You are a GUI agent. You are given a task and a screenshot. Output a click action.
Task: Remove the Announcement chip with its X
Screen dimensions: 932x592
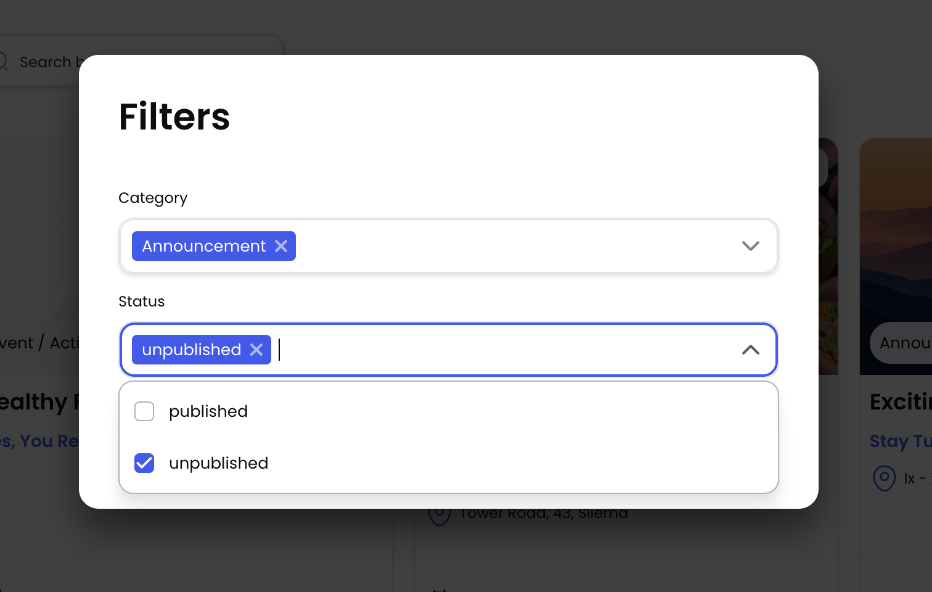tap(281, 246)
